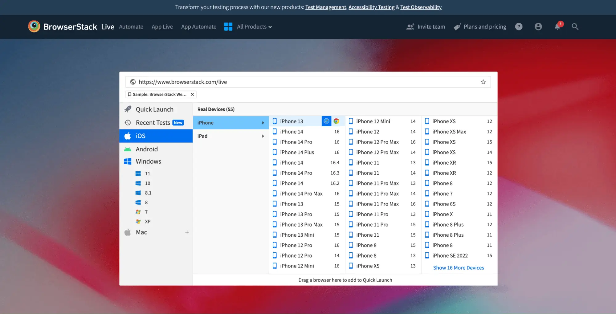Image resolution: width=616 pixels, height=314 pixels.
Task: Switch to the App Live tab
Action: pos(162,27)
